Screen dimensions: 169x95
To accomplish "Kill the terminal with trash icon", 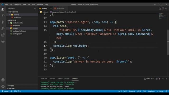I will (x=160, y=79).
